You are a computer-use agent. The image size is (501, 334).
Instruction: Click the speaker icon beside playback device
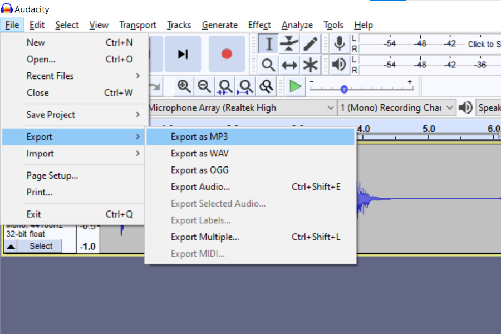click(465, 107)
